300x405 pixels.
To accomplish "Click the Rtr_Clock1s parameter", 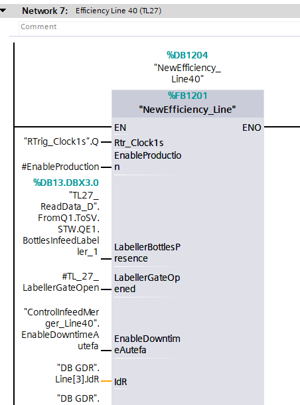I will click(139, 143).
